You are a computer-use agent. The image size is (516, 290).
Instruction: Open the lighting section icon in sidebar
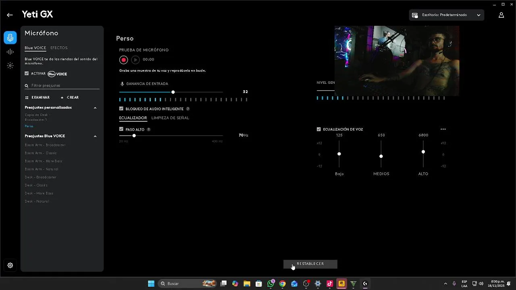pos(10,65)
